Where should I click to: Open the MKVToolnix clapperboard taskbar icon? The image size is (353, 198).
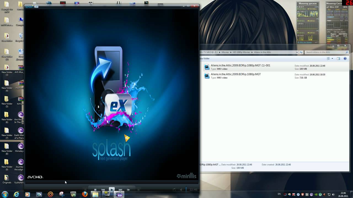pyautogui.click(x=73, y=194)
